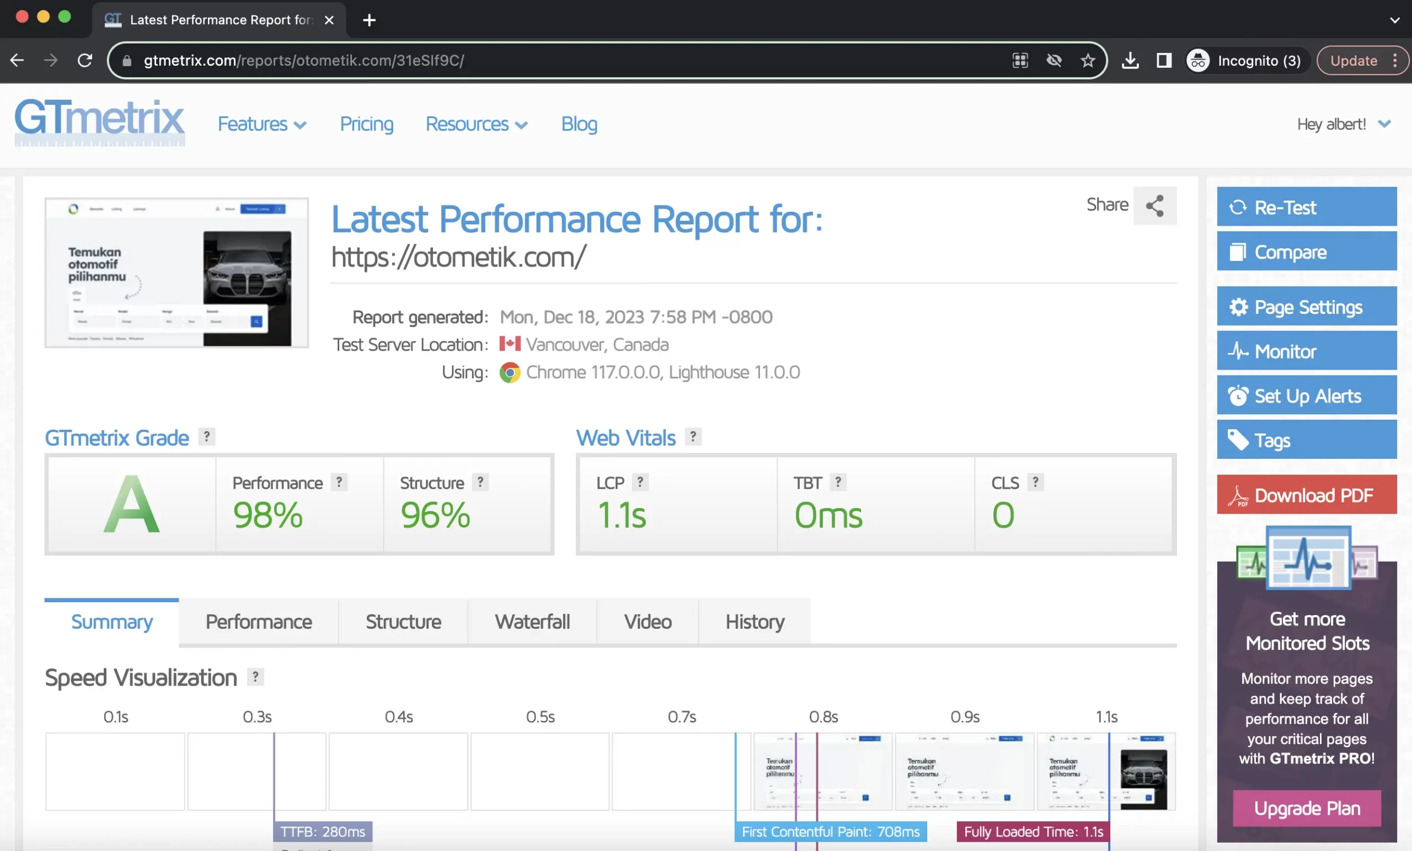Close the Latest Performance Report tab

click(x=329, y=20)
